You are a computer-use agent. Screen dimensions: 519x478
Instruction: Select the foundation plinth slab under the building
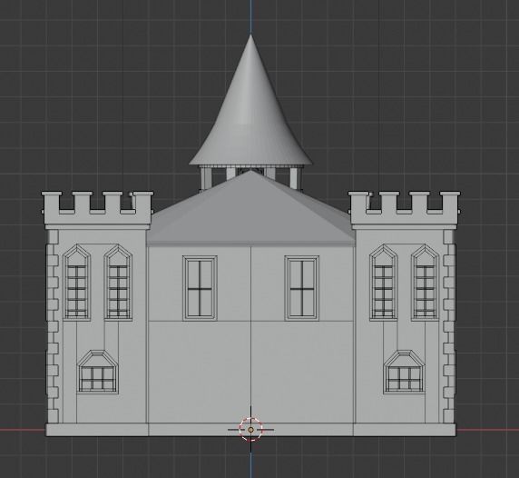pos(250,430)
